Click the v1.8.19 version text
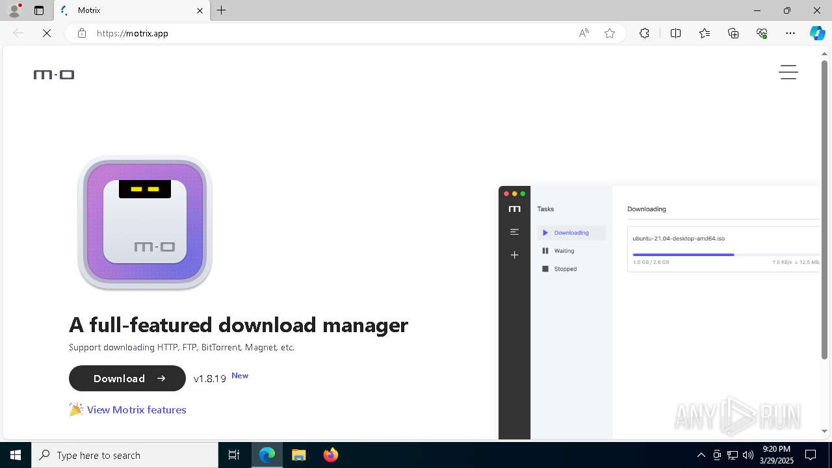Viewport: 832px width, 468px height. (210, 379)
